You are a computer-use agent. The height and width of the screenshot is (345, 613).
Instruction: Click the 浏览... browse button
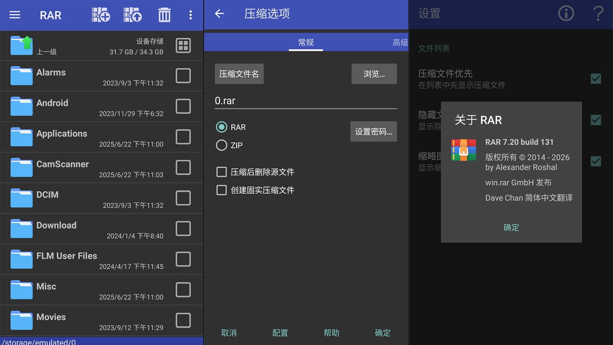pyautogui.click(x=374, y=74)
